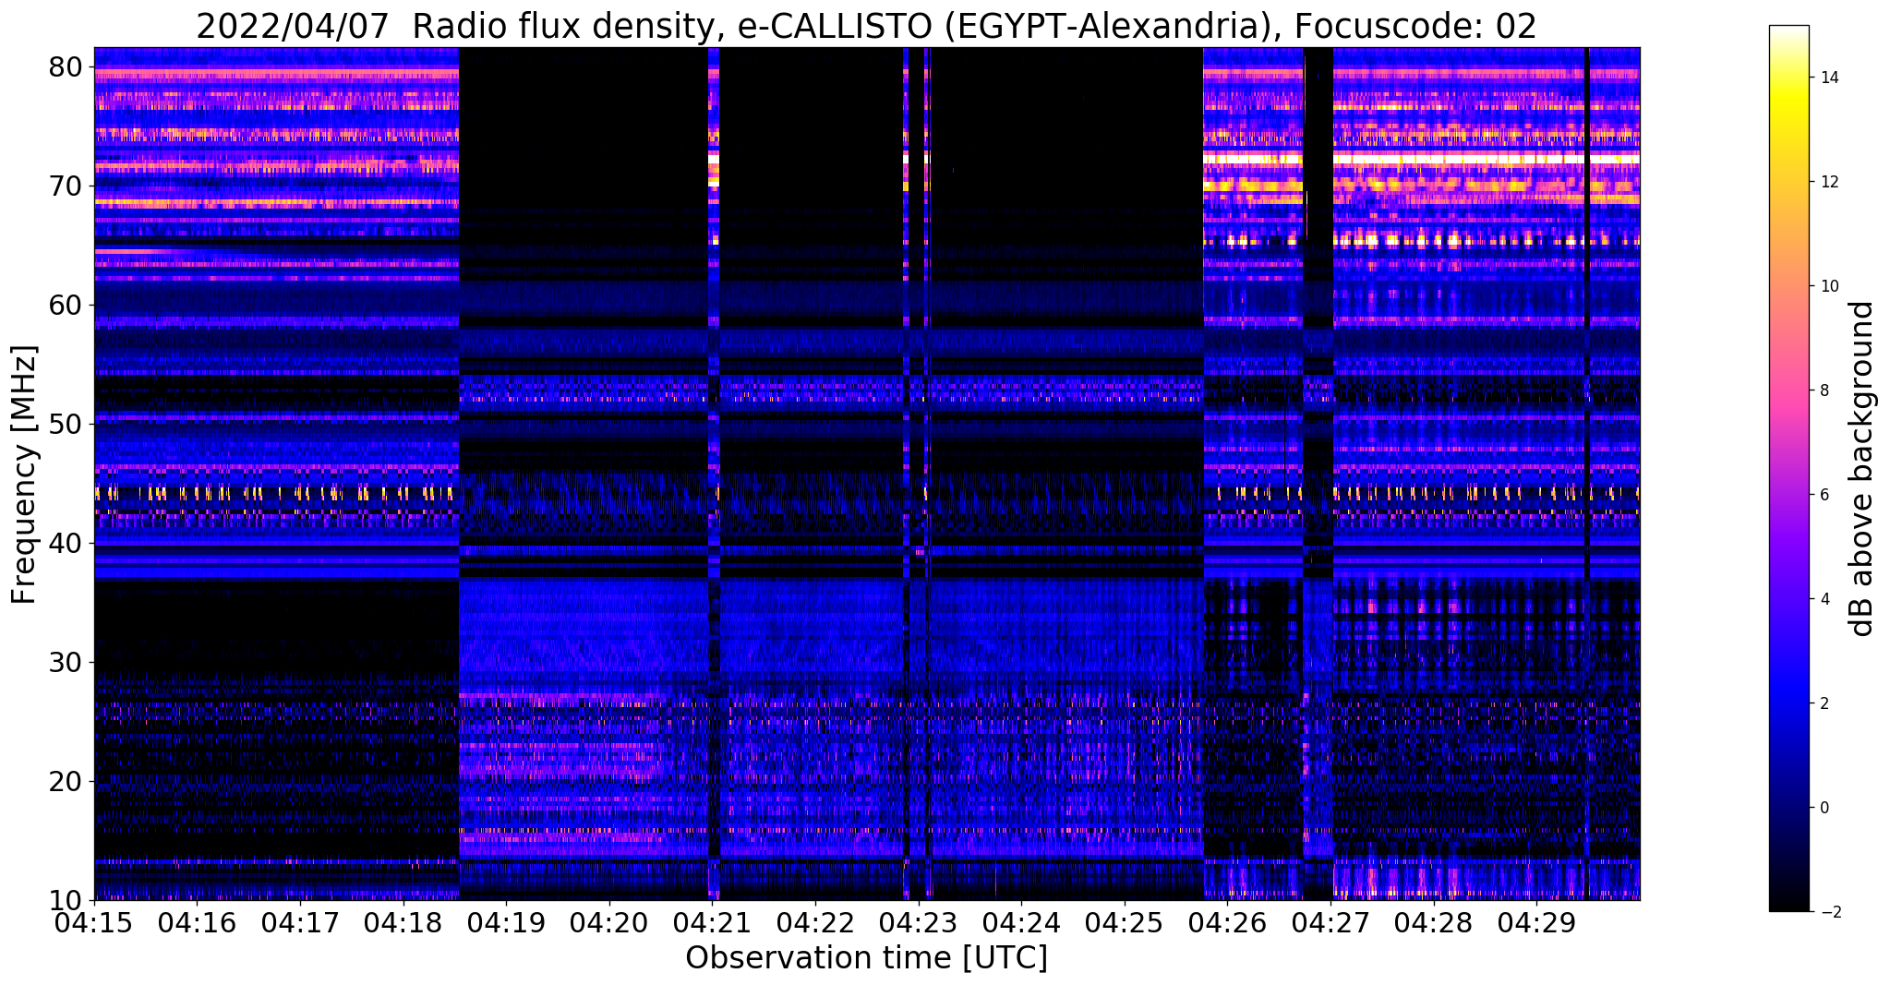Image resolution: width=1890 pixels, height=985 pixels.
Task: Click the colorbar tick value 2
Action: point(1824,703)
